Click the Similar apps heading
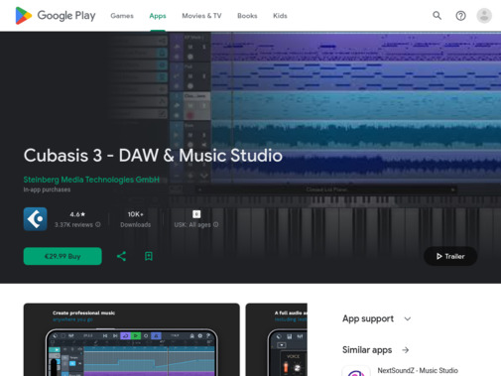The width and height of the screenshot is (501, 376). coord(367,350)
